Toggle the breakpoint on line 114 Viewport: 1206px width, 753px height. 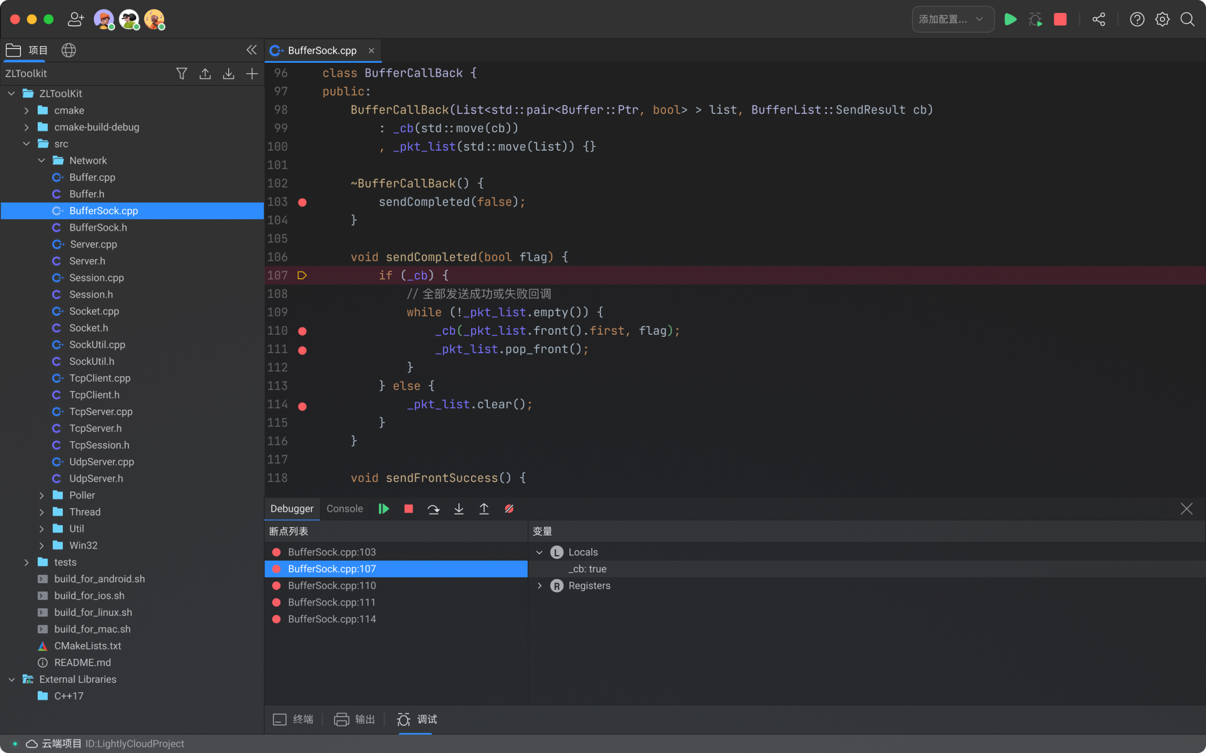pyautogui.click(x=302, y=406)
